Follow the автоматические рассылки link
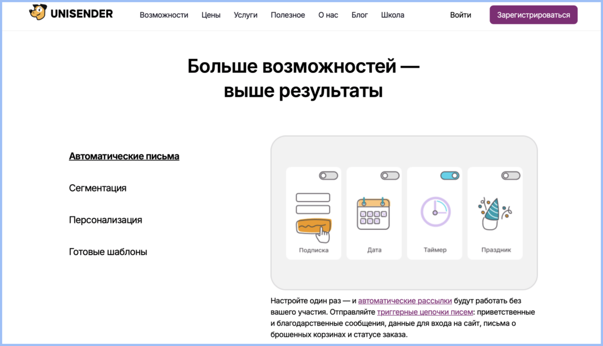603x346 pixels. [405, 300]
